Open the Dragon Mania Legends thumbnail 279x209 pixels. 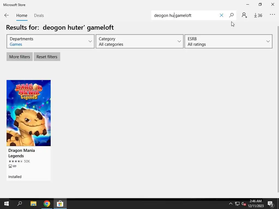(x=29, y=113)
